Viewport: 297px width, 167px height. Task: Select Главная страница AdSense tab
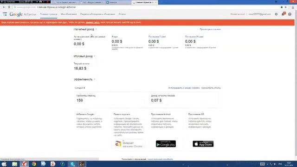point(48,14)
